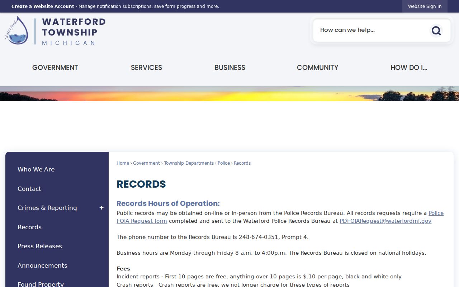Screen dimensions: 459x287
Task: Go to Township Departments breadcrumb
Action: point(189,163)
